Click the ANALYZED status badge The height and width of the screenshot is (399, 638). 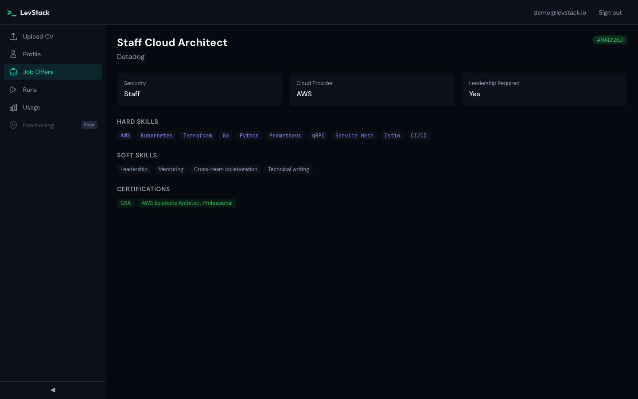610,40
